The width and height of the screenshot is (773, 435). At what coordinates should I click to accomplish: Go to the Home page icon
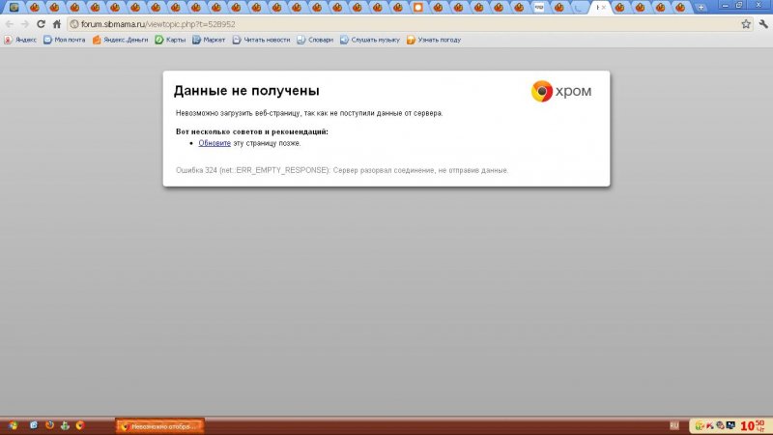tap(57, 23)
